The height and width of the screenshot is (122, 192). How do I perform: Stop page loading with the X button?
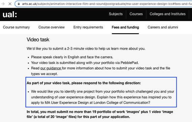click(x=10, y=4)
